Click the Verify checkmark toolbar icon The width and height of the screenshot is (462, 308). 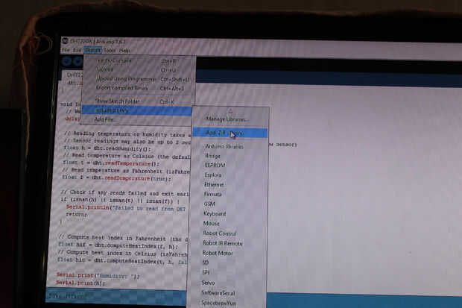pos(66,61)
